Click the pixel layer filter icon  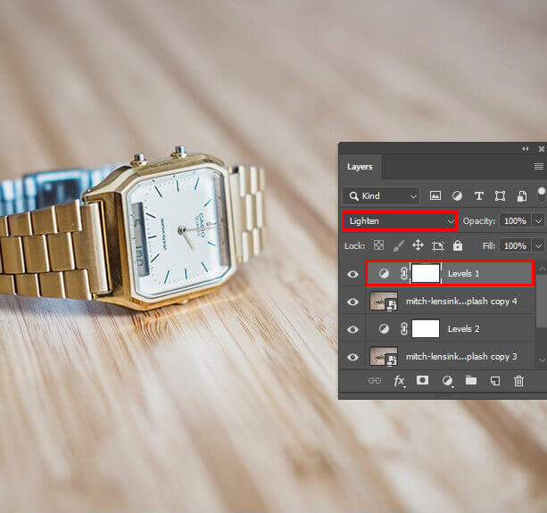pyautogui.click(x=435, y=195)
